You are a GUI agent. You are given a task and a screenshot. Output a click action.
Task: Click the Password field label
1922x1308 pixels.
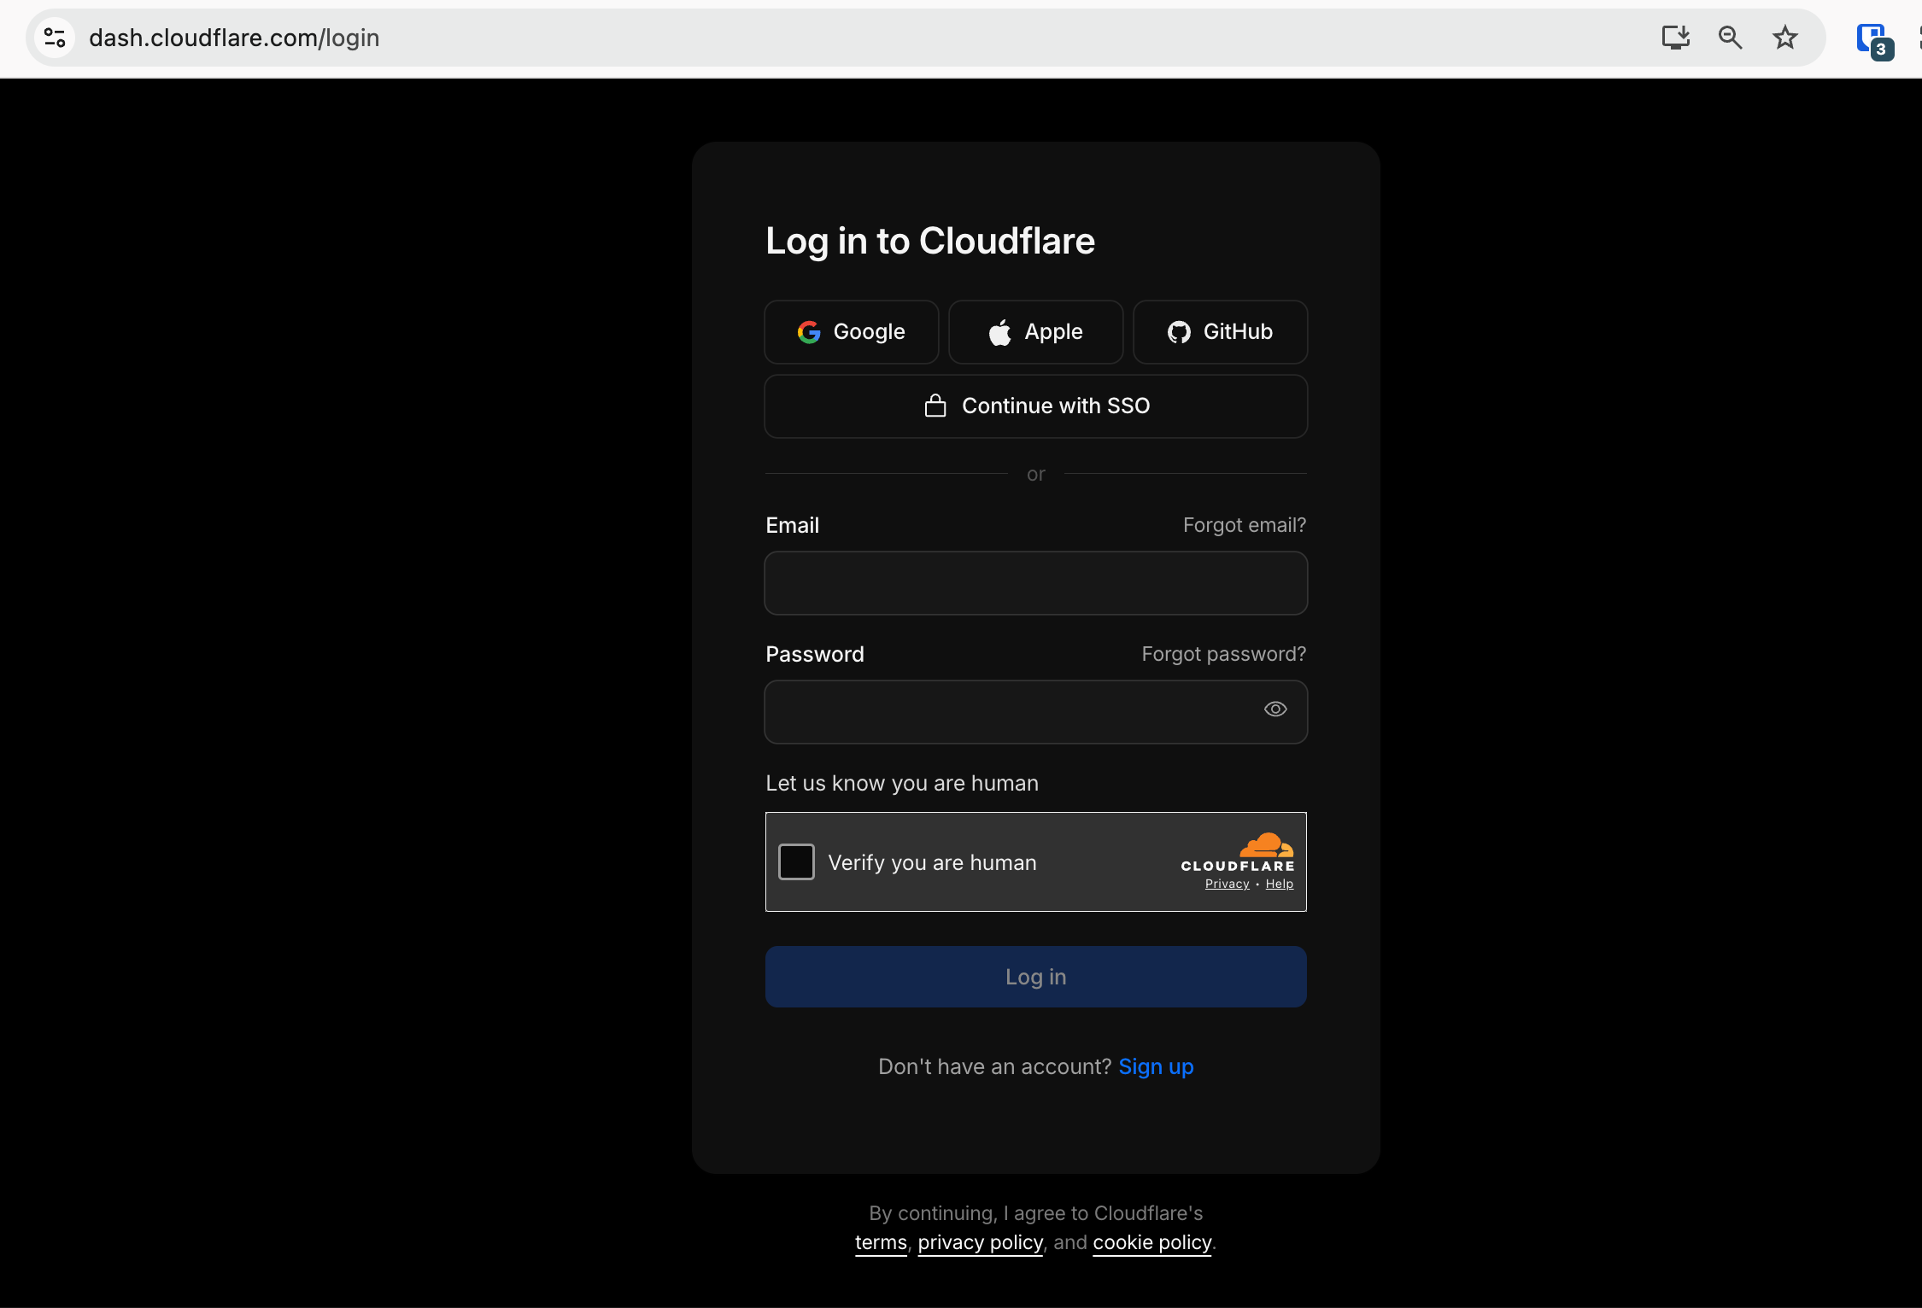coord(815,654)
